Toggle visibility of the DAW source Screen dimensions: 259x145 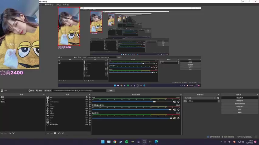coord(86,109)
